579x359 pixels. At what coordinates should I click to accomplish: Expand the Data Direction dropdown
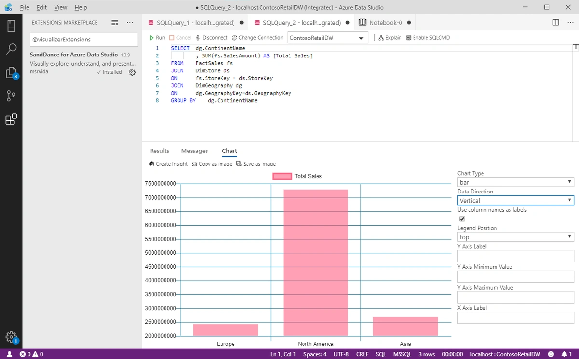[515, 200]
